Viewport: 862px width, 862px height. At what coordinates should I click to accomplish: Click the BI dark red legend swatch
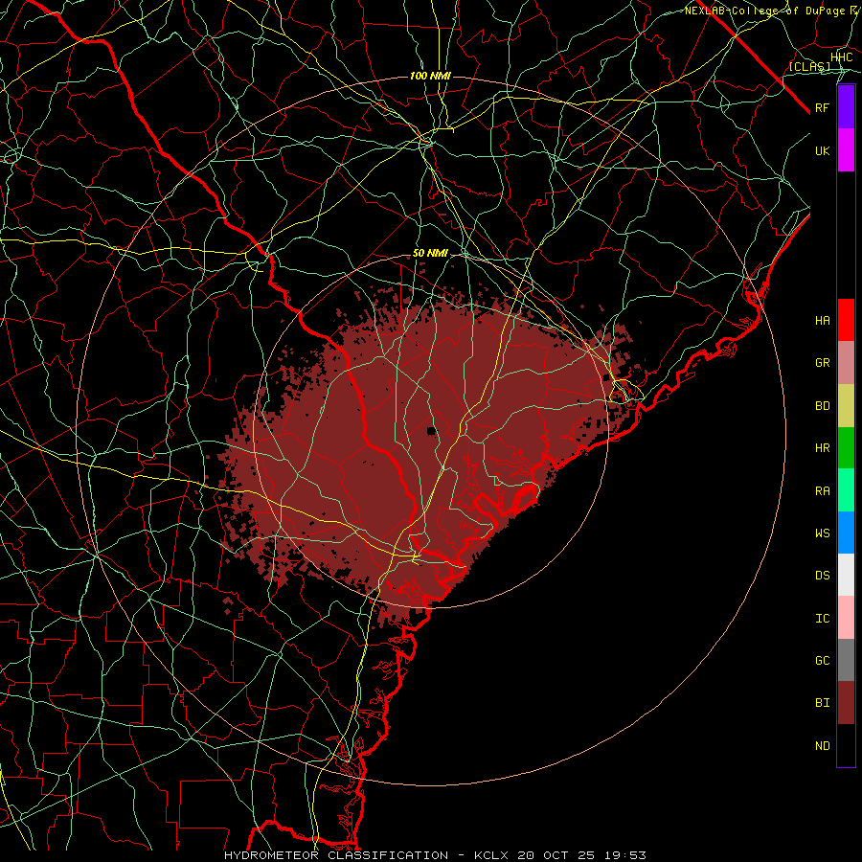click(x=846, y=703)
